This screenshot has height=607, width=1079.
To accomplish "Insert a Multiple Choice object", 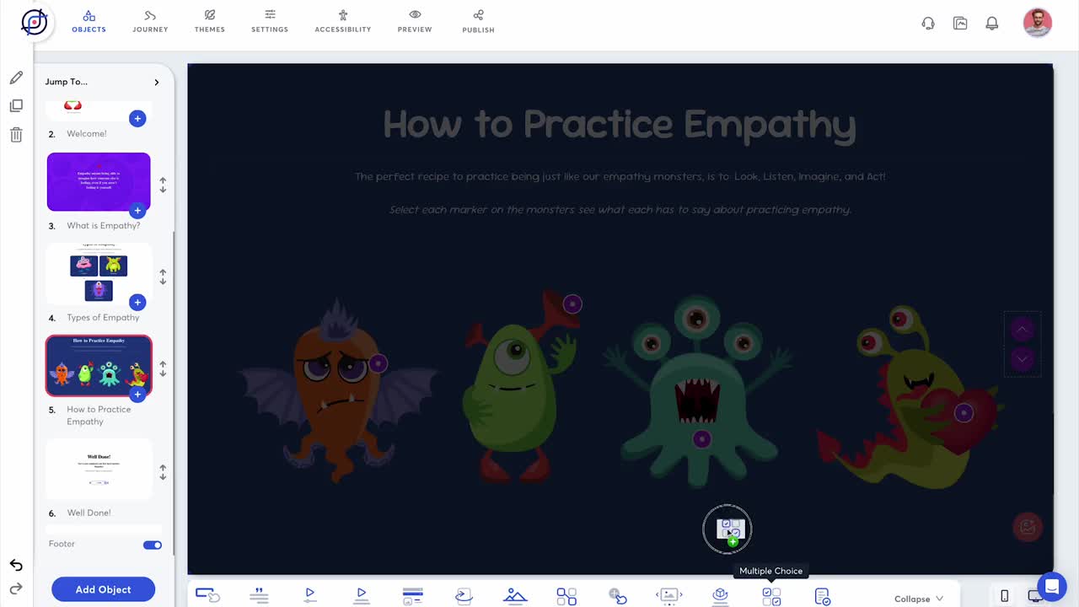I will pos(771,596).
